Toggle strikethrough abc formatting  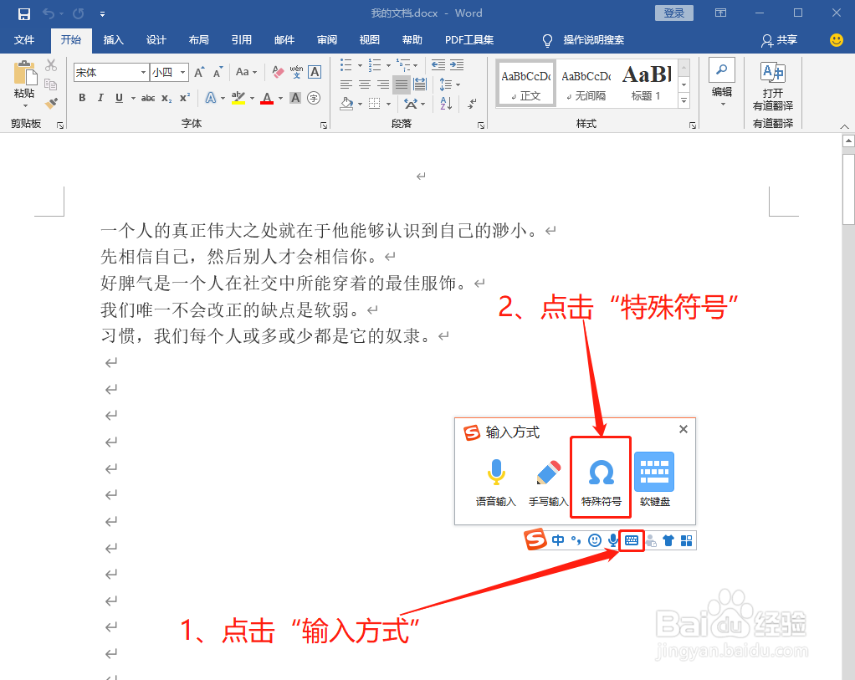click(148, 98)
